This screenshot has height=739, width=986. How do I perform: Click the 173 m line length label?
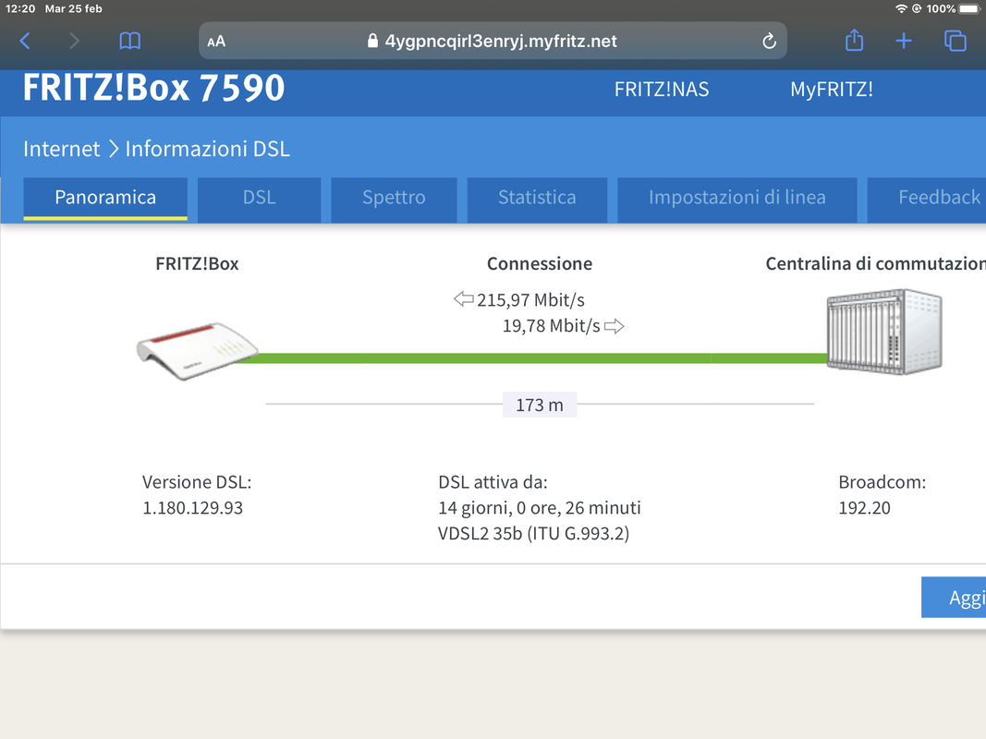point(540,405)
